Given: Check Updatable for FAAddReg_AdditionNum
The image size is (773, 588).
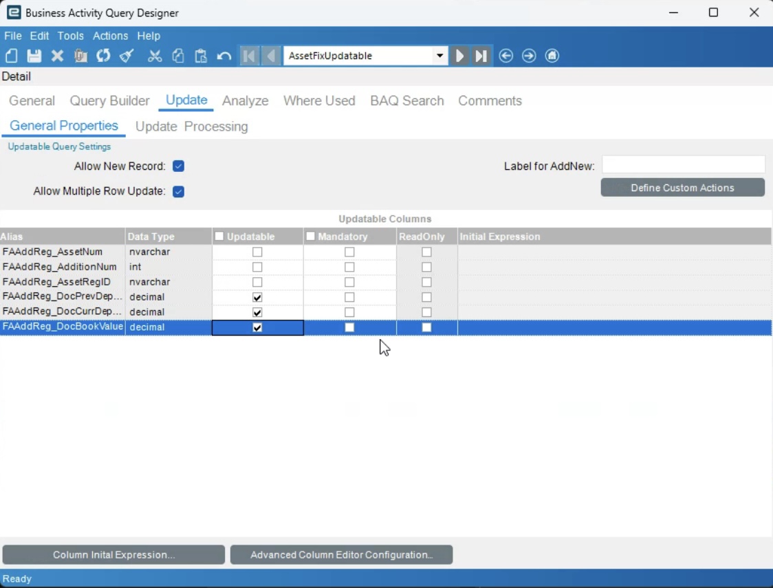Looking at the screenshot, I should click(257, 267).
